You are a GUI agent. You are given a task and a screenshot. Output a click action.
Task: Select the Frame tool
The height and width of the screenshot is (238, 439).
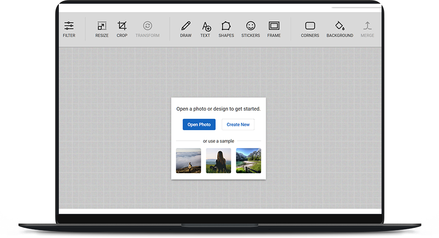[x=274, y=29]
